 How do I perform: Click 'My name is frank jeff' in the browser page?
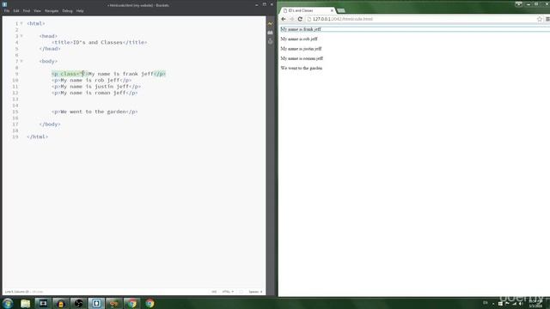pos(301,29)
